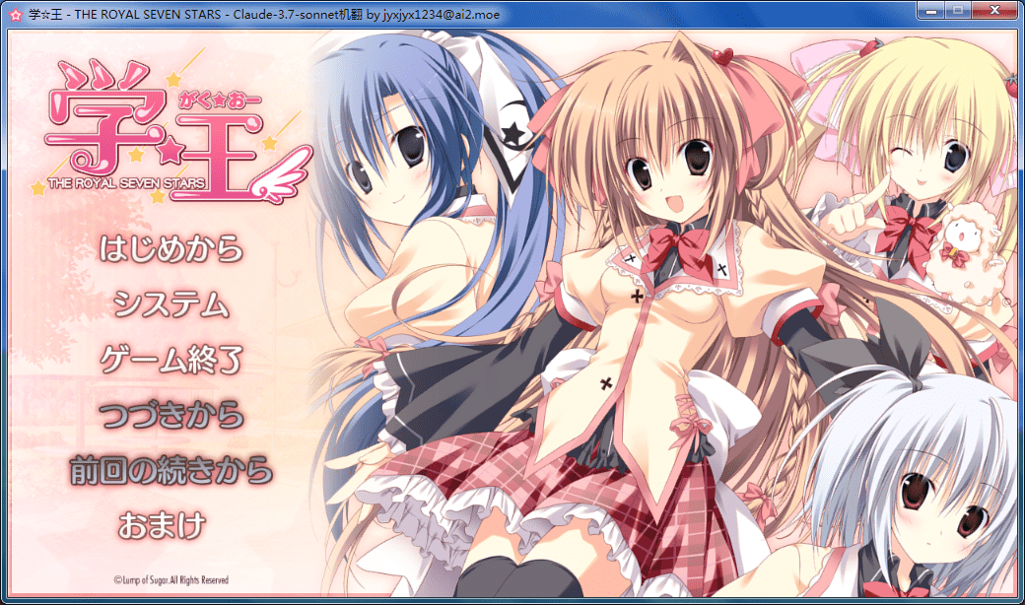This screenshot has height=605, width=1025.
Task: Choose つづきから to load a save
Action: coord(171,415)
